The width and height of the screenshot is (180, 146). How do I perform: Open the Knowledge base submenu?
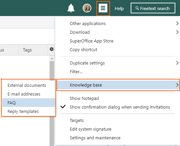(x=118, y=85)
